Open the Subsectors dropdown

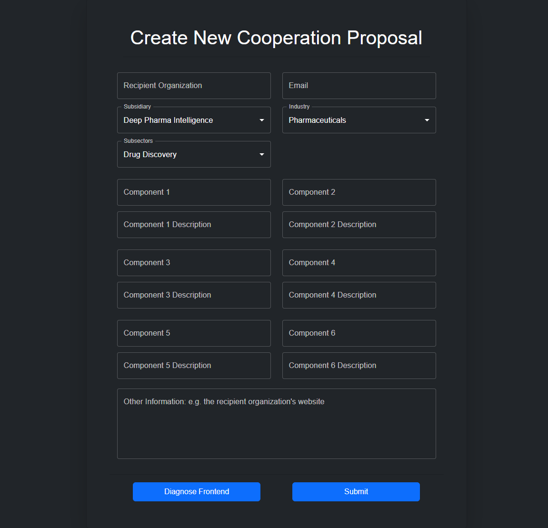(194, 154)
